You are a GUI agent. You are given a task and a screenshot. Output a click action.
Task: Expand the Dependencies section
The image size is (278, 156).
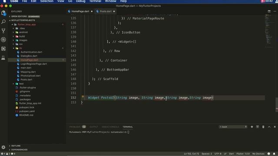coord(19,149)
